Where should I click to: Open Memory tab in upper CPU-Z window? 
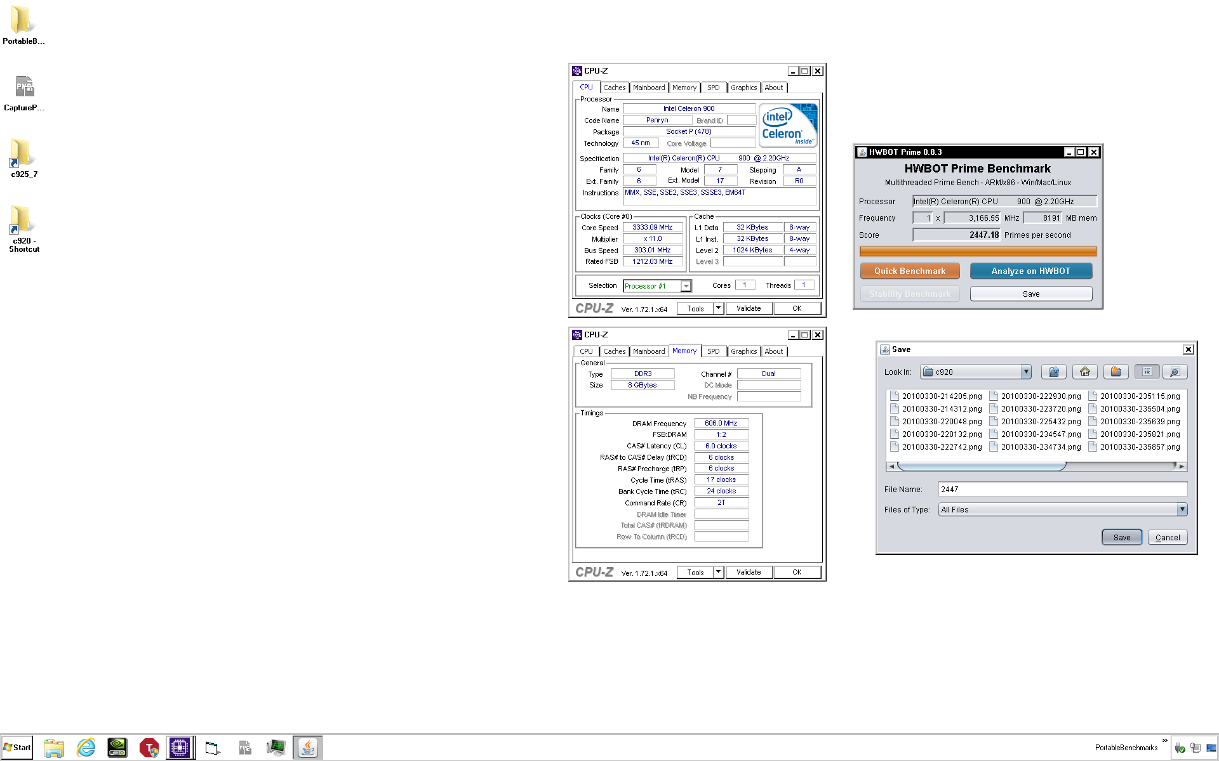pyautogui.click(x=684, y=88)
